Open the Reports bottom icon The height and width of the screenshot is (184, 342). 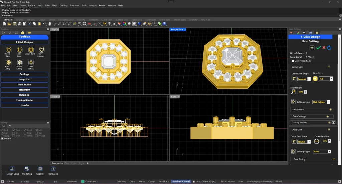40,170
